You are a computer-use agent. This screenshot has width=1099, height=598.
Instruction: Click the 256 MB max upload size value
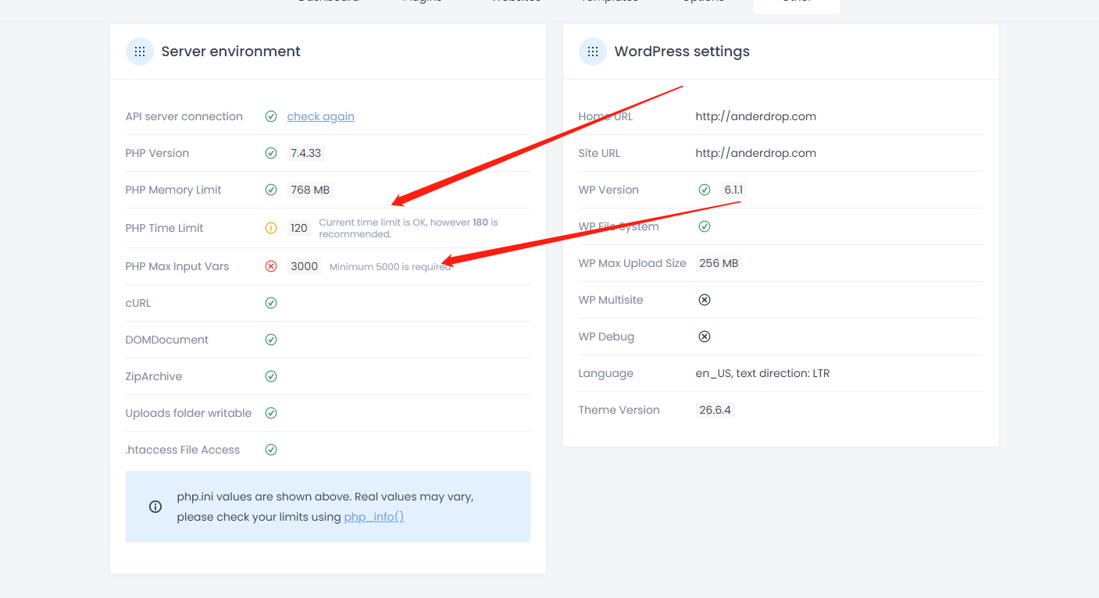(x=719, y=263)
